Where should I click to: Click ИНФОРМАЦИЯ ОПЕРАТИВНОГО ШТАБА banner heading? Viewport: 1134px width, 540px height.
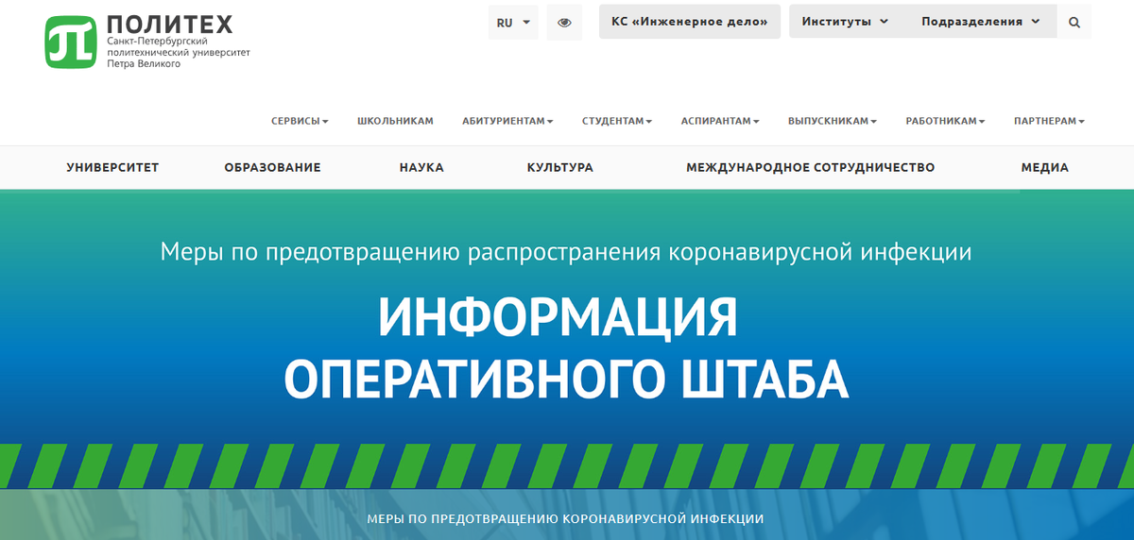coord(566,347)
